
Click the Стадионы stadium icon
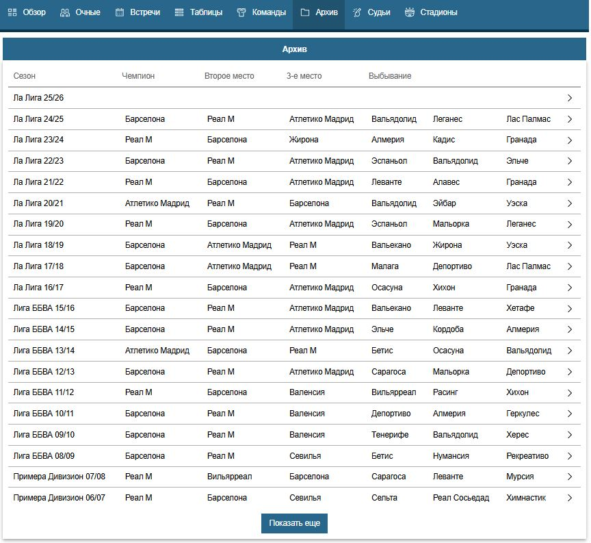tap(410, 12)
